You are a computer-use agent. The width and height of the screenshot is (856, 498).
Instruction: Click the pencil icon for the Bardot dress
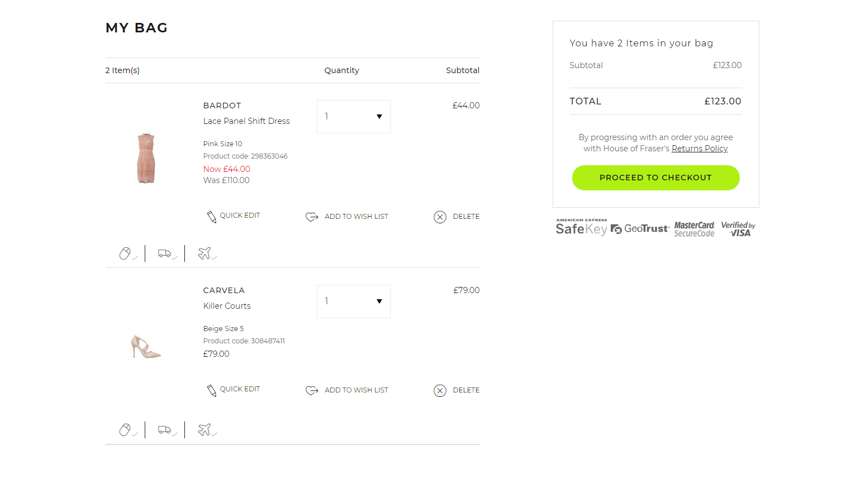click(212, 217)
